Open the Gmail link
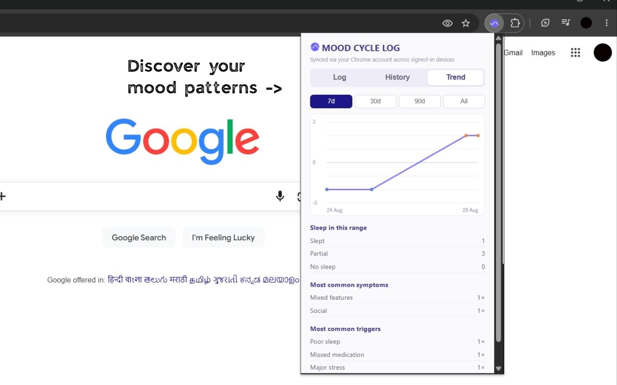617x385 pixels. tap(513, 53)
